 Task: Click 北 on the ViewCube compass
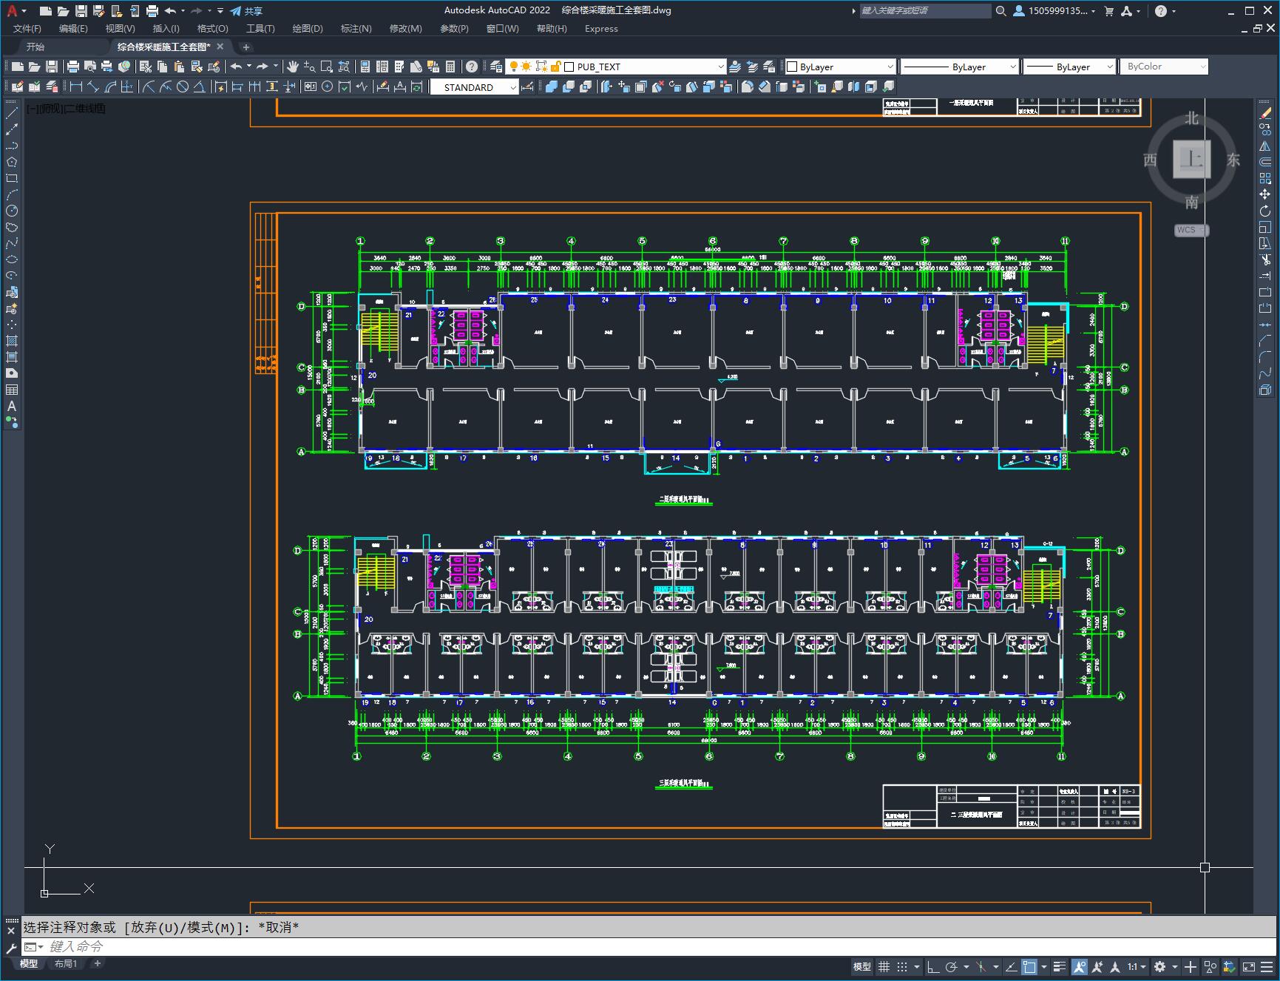tap(1191, 118)
